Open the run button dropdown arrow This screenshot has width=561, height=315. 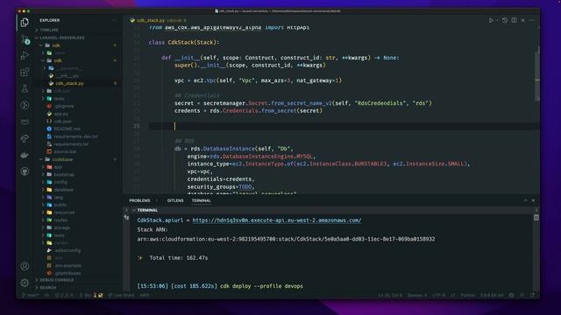pyautogui.click(x=497, y=20)
